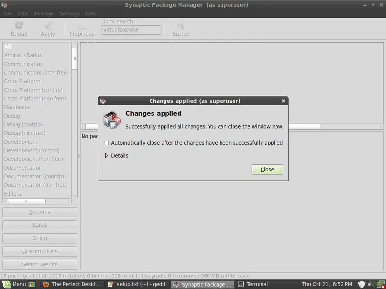This screenshot has height=289, width=386.
Task: Open the Edit menu
Action: tap(23, 13)
